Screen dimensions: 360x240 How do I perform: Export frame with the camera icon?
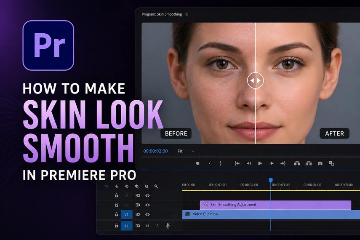click(x=320, y=163)
